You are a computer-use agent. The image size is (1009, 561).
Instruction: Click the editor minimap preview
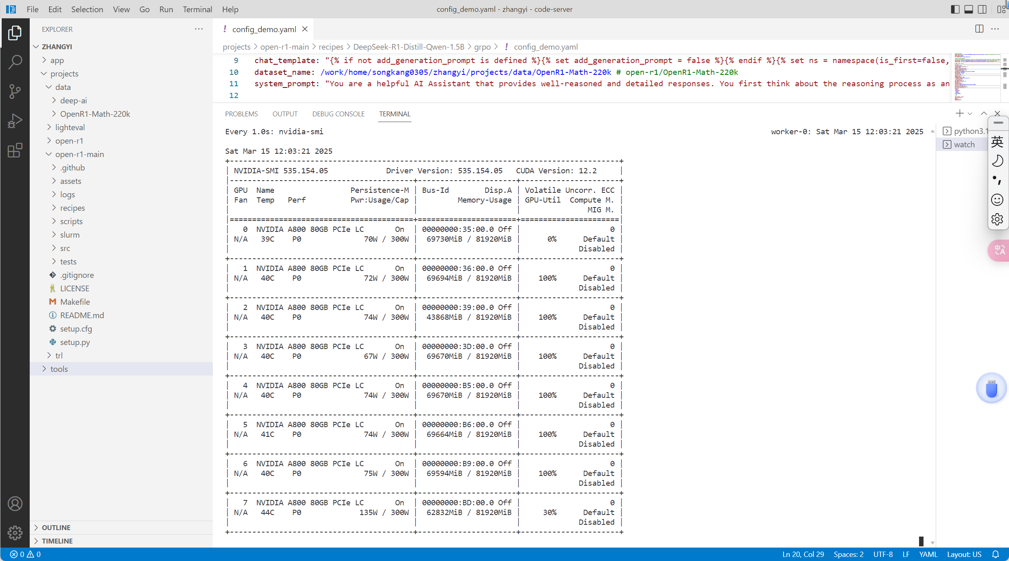click(977, 76)
